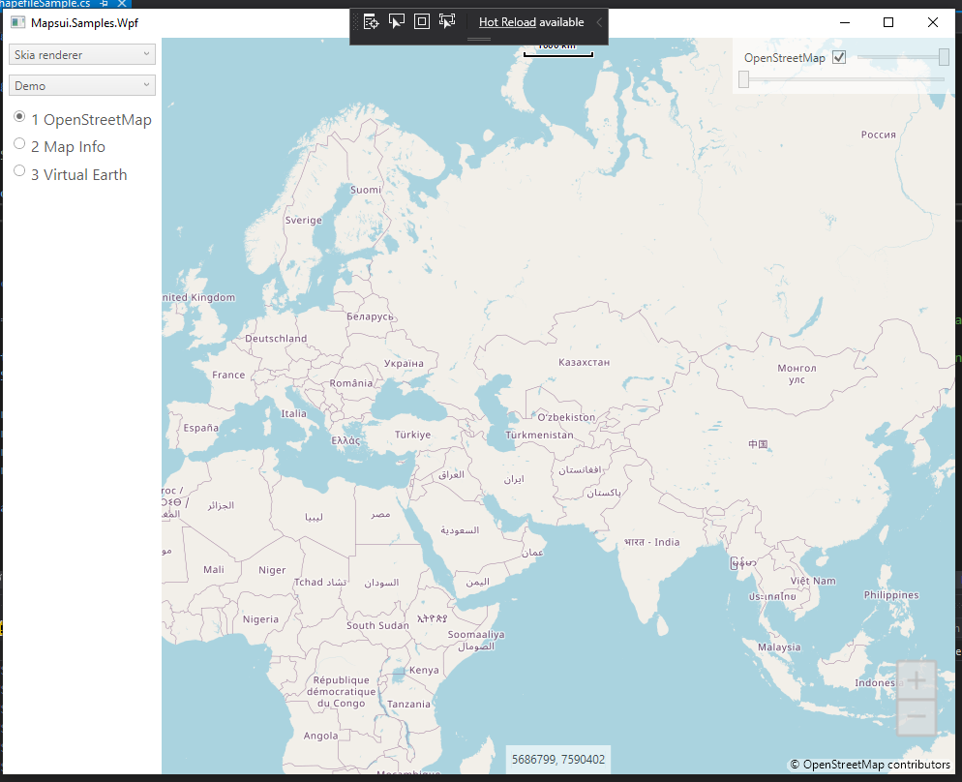Click the Mapsui app icon in the titlebar
Image resolution: width=962 pixels, height=782 pixels.
(16, 21)
